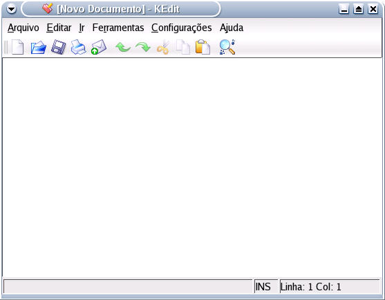Save the document using the floppy disk icon
This screenshot has height=300, width=385.
59,47
